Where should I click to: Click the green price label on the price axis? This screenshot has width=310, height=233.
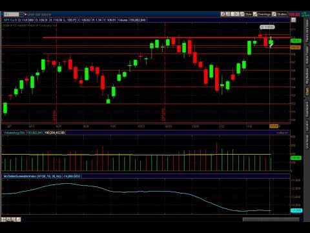(x=296, y=41)
